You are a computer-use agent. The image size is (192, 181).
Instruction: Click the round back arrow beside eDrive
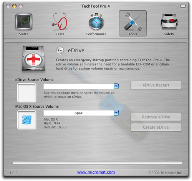pos(60,50)
